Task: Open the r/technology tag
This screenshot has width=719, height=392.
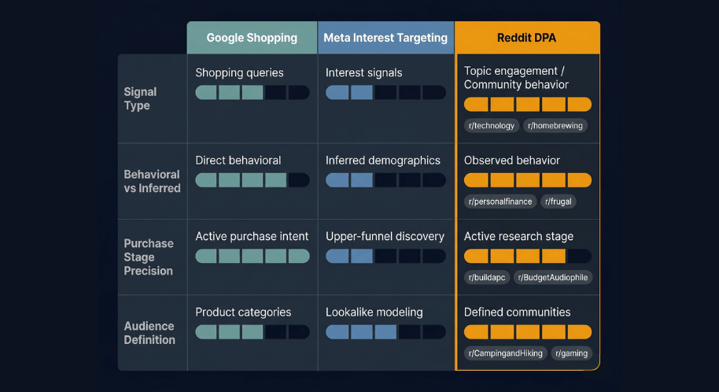Action: [x=492, y=126]
